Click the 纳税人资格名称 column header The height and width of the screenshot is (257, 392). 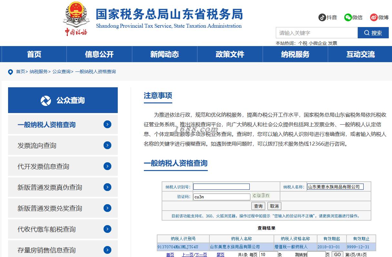tap(295, 239)
